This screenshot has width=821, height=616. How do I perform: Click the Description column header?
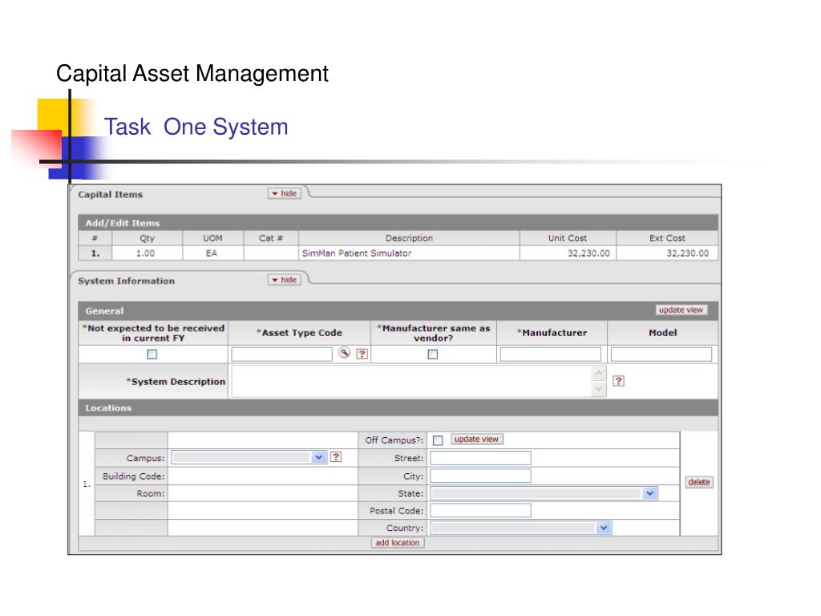(x=409, y=237)
